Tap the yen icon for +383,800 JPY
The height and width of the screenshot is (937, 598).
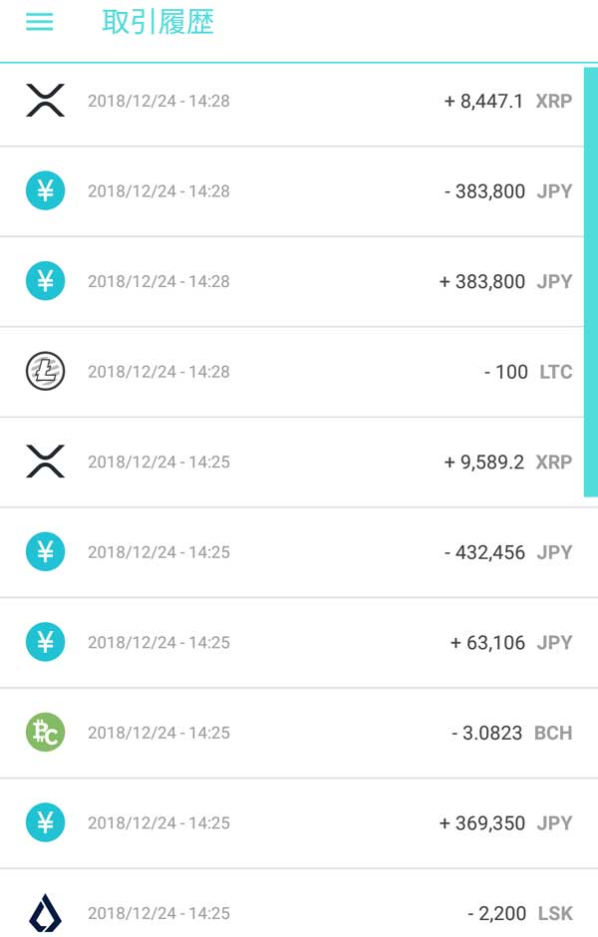45,281
